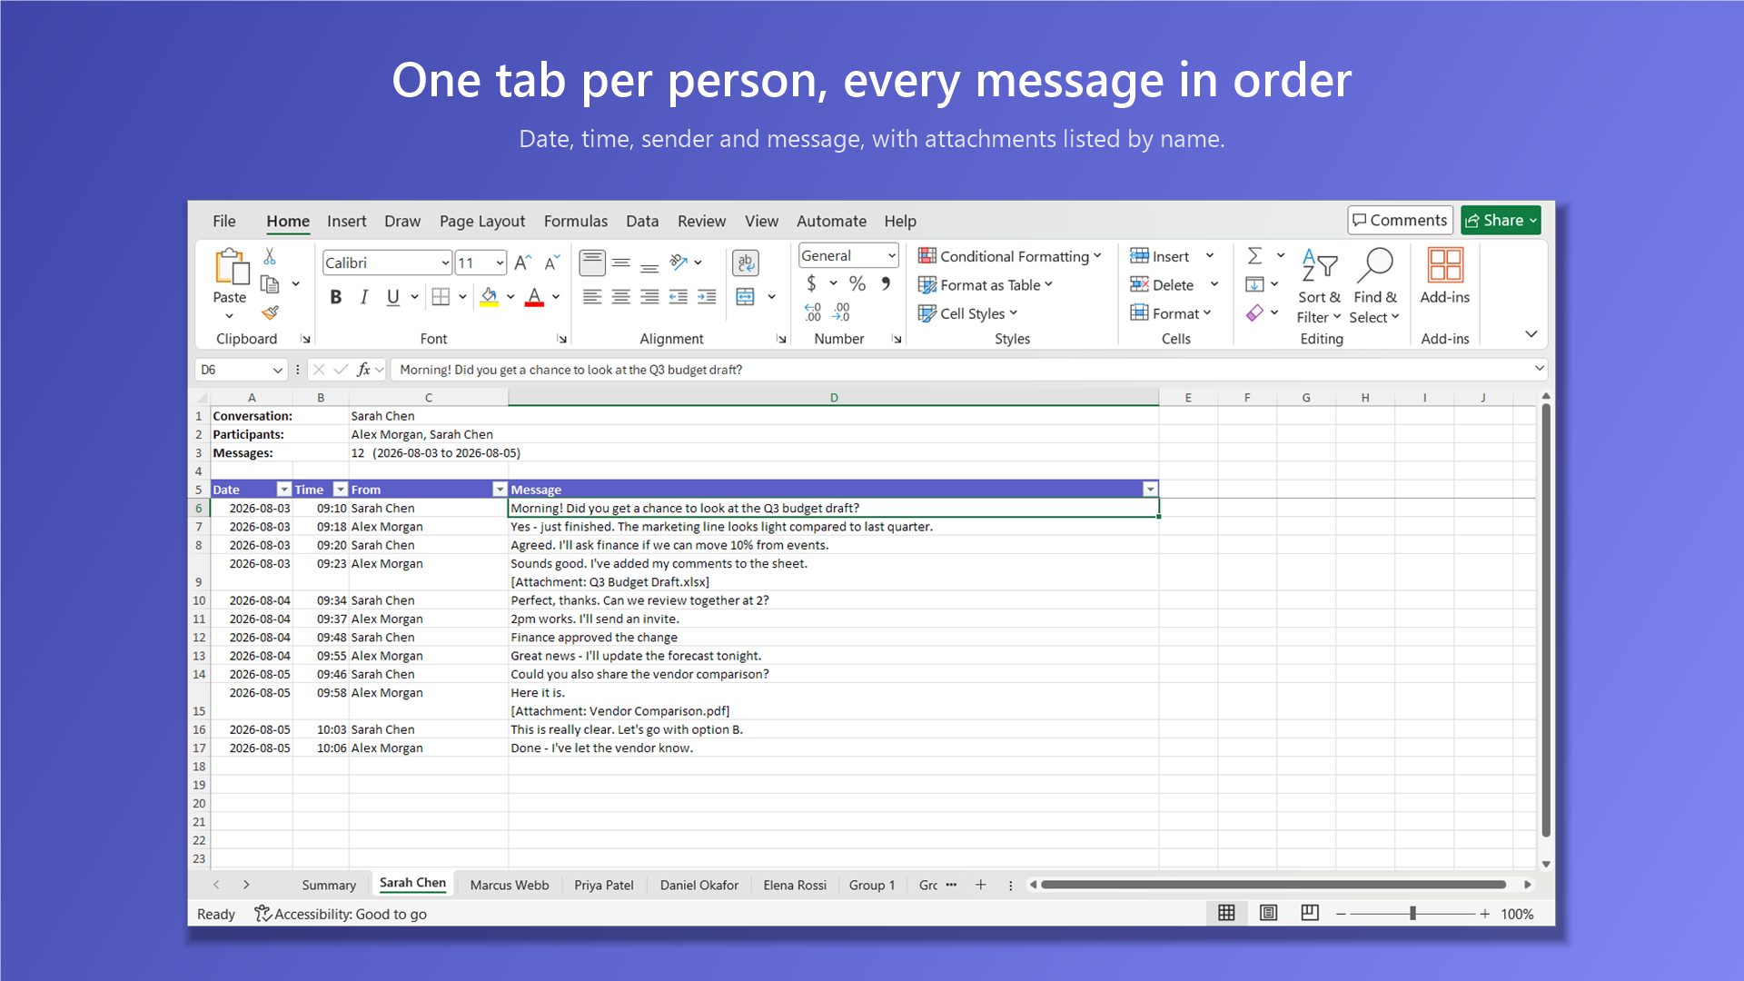The height and width of the screenshot is (981, 1744).
Task: Toggle Normal view in status bar
Action: click(x=1226, y=913)
